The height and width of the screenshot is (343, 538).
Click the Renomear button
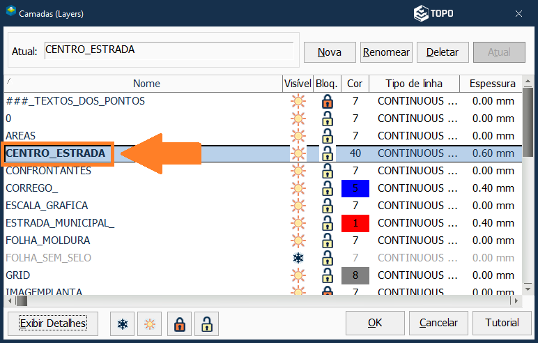tap(386, 52)
